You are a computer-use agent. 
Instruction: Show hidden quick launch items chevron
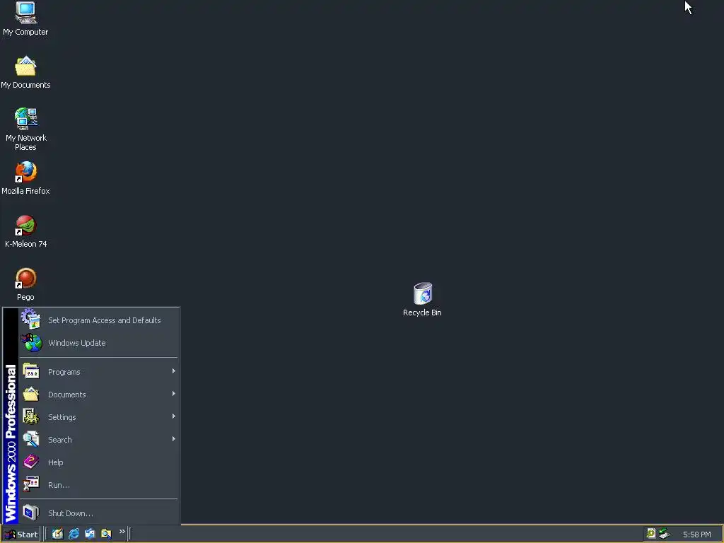click(122, 532)
